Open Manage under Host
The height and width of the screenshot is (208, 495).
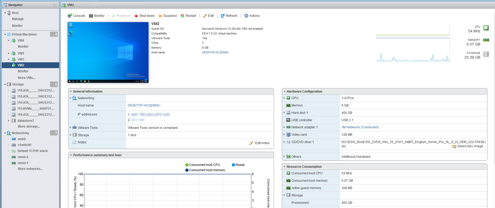click(x=18, y=19)
